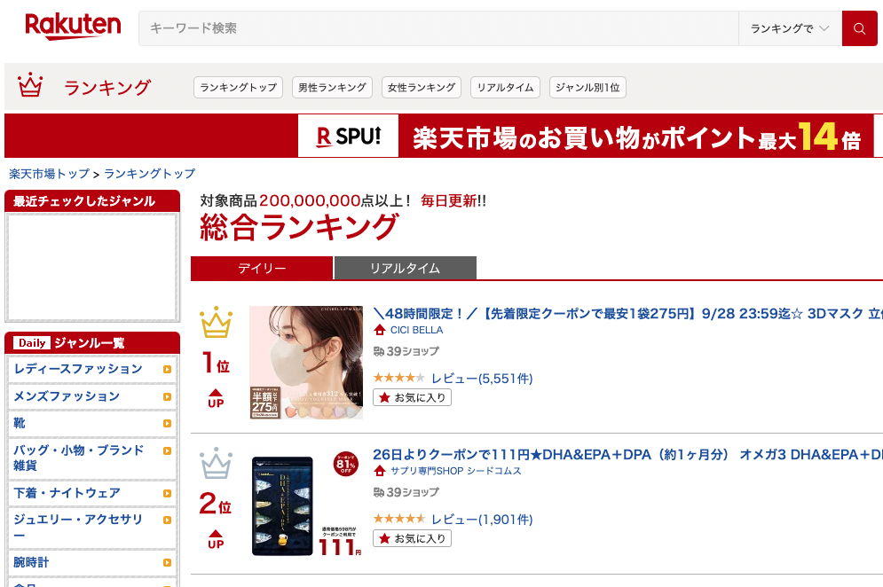
Task: Switch to the リアルタイム ranking tab
Action: point(406,268)
